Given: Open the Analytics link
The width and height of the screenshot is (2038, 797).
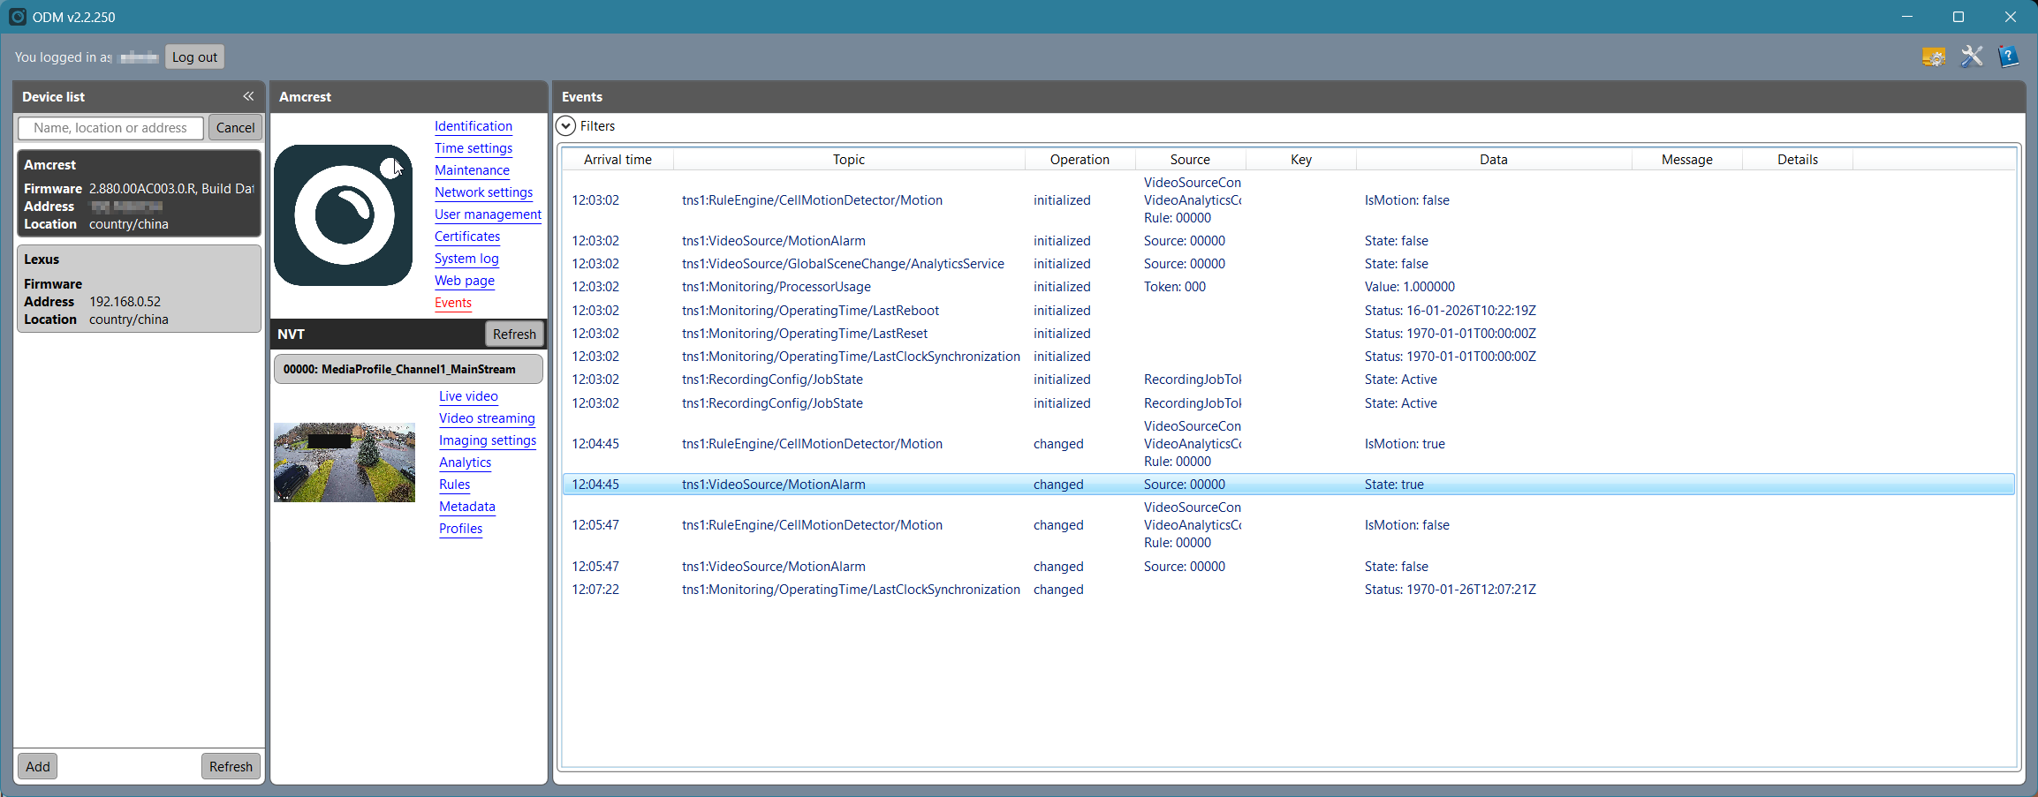Looking at the screenshot, I should tap(465, 462).
